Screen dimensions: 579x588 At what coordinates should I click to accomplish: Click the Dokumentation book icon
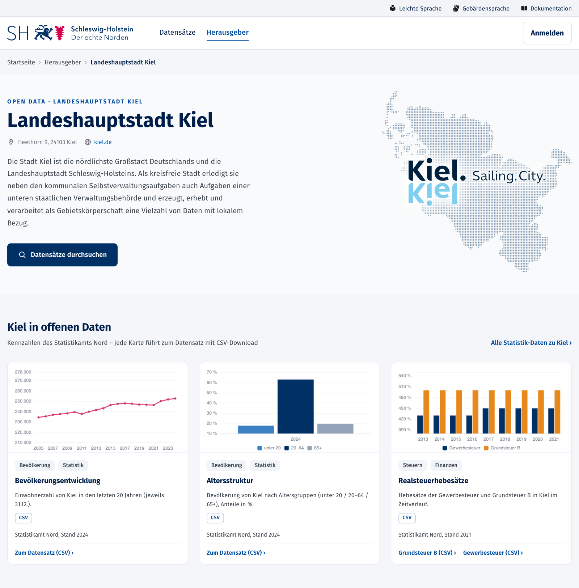(x=524, y=8)
